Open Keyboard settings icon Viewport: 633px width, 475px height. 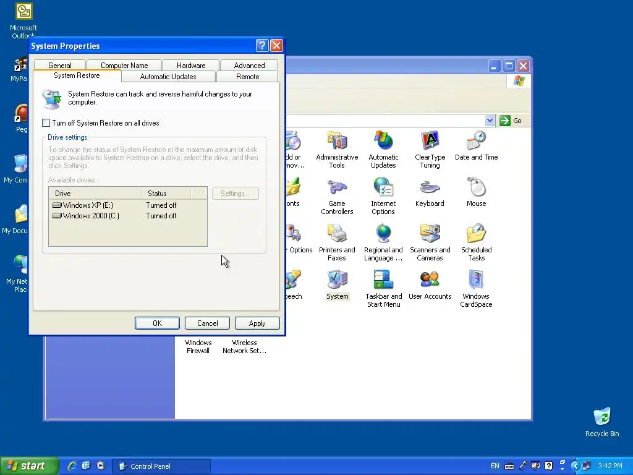[x=430, y=192]
